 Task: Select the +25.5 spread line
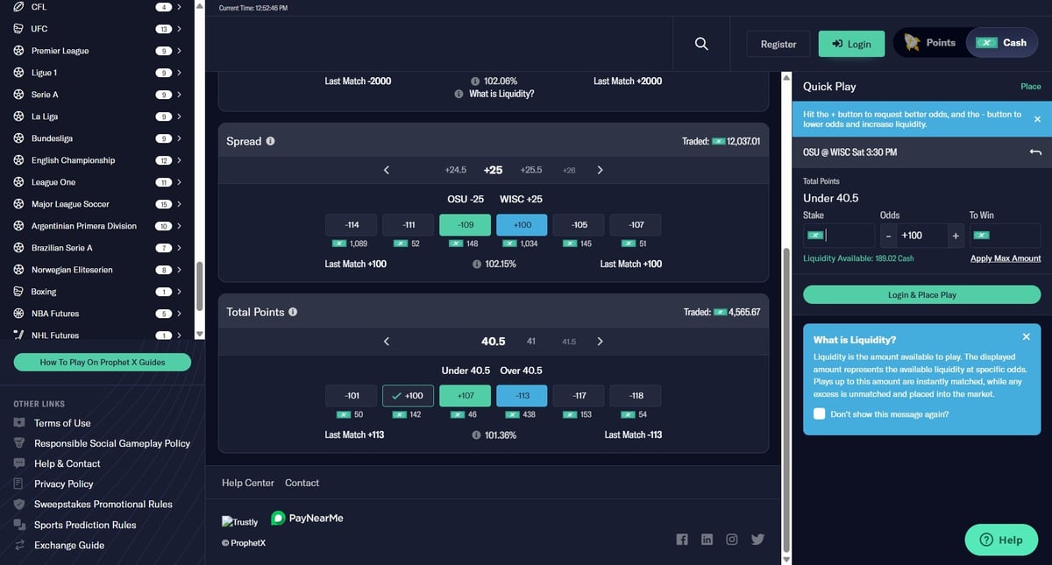pos(531,170)
